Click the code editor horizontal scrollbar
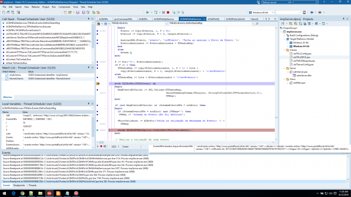 [185, 142]
